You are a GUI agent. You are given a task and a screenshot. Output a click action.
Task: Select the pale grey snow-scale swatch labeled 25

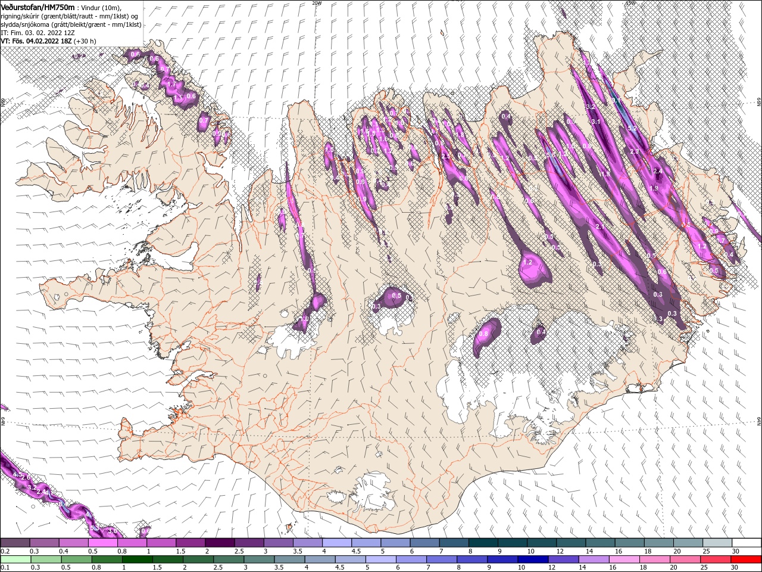click(717, 543)
